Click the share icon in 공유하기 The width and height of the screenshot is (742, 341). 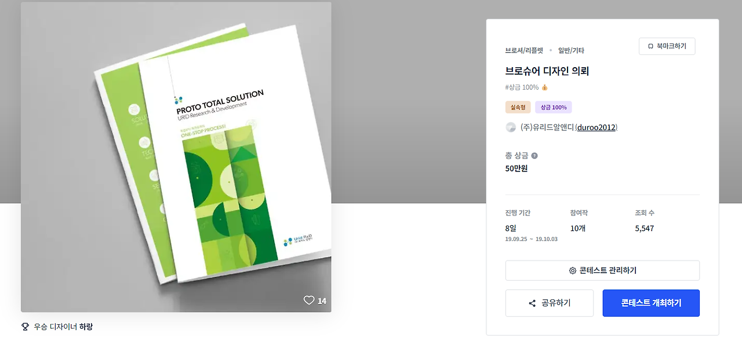tap(532, 303)
